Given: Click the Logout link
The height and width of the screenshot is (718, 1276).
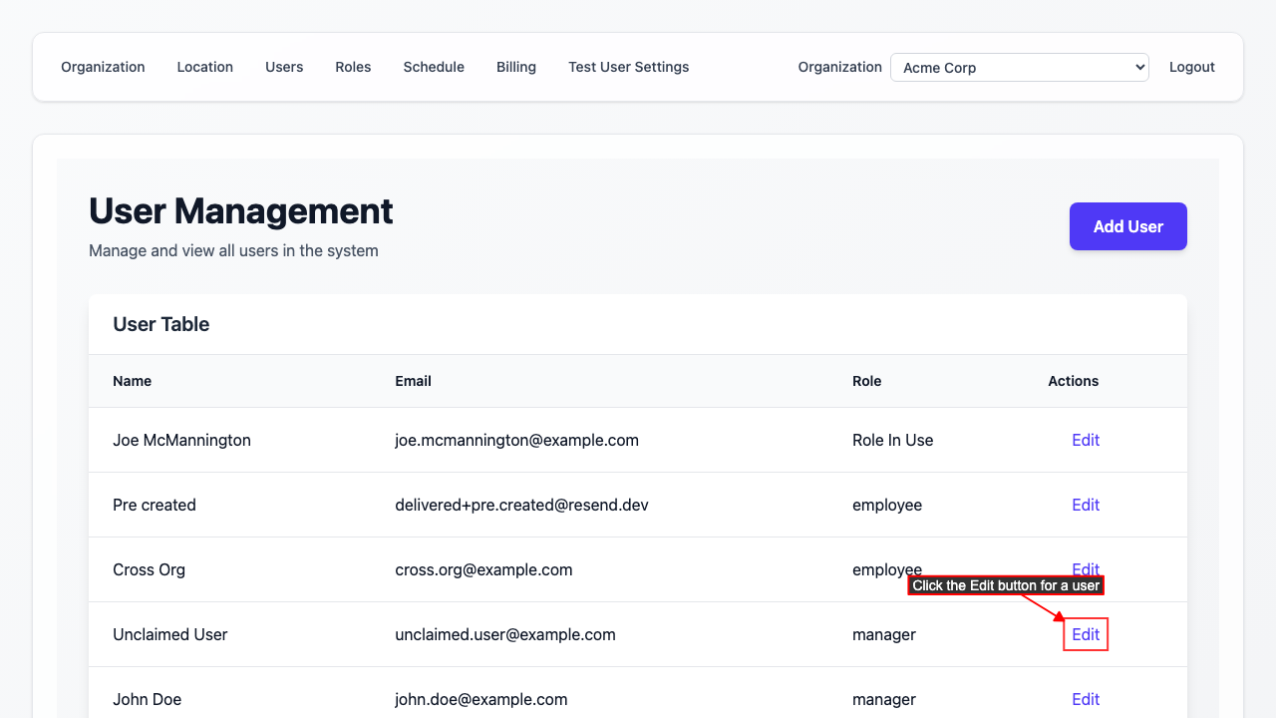Looking at the screenshot, I should 1191,67.
